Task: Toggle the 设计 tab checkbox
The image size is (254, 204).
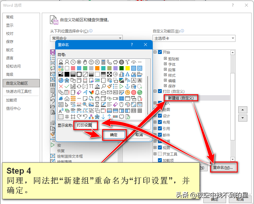Action: (160, 116)
